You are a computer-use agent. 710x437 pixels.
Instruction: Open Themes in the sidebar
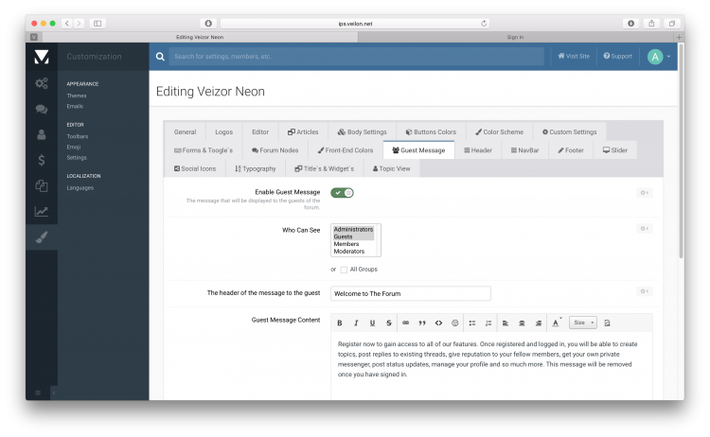tap(77, 96)
